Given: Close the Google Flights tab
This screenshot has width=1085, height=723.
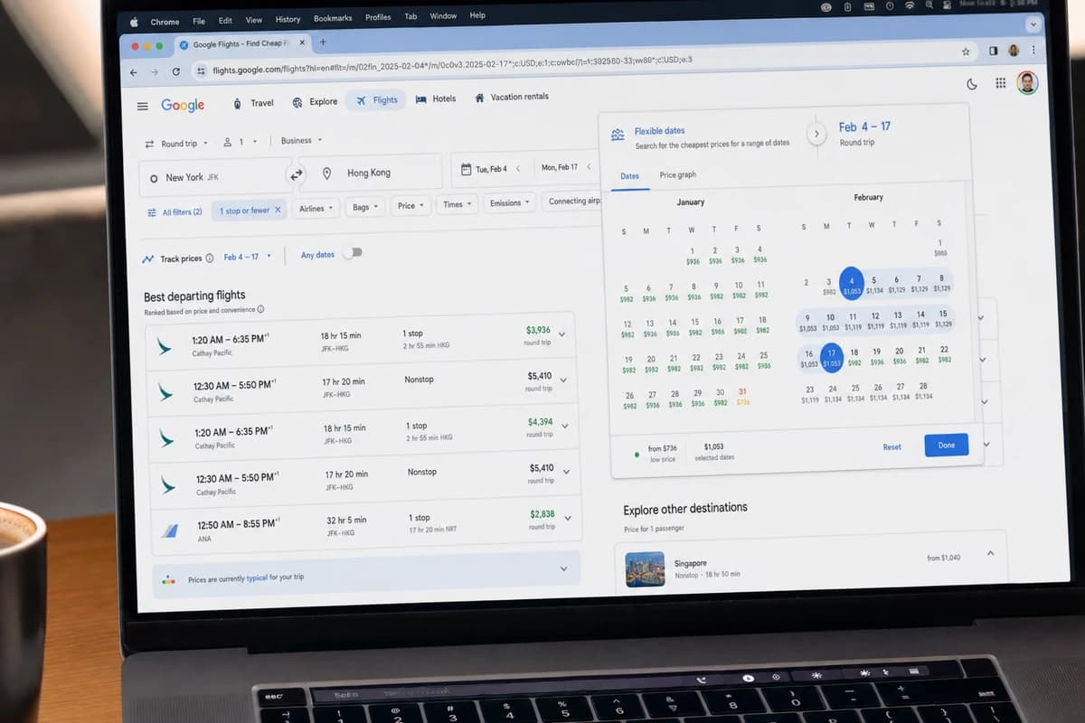Looking at the screenshot, I should [x=301, y=42].
